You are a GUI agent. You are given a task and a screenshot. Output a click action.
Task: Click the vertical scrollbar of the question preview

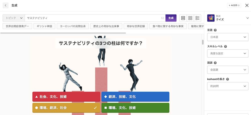point(203,42)
